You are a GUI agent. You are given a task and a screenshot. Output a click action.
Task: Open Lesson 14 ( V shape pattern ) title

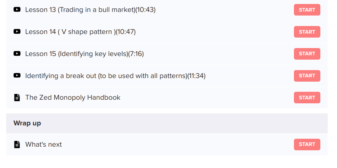(x=80, y=32)
